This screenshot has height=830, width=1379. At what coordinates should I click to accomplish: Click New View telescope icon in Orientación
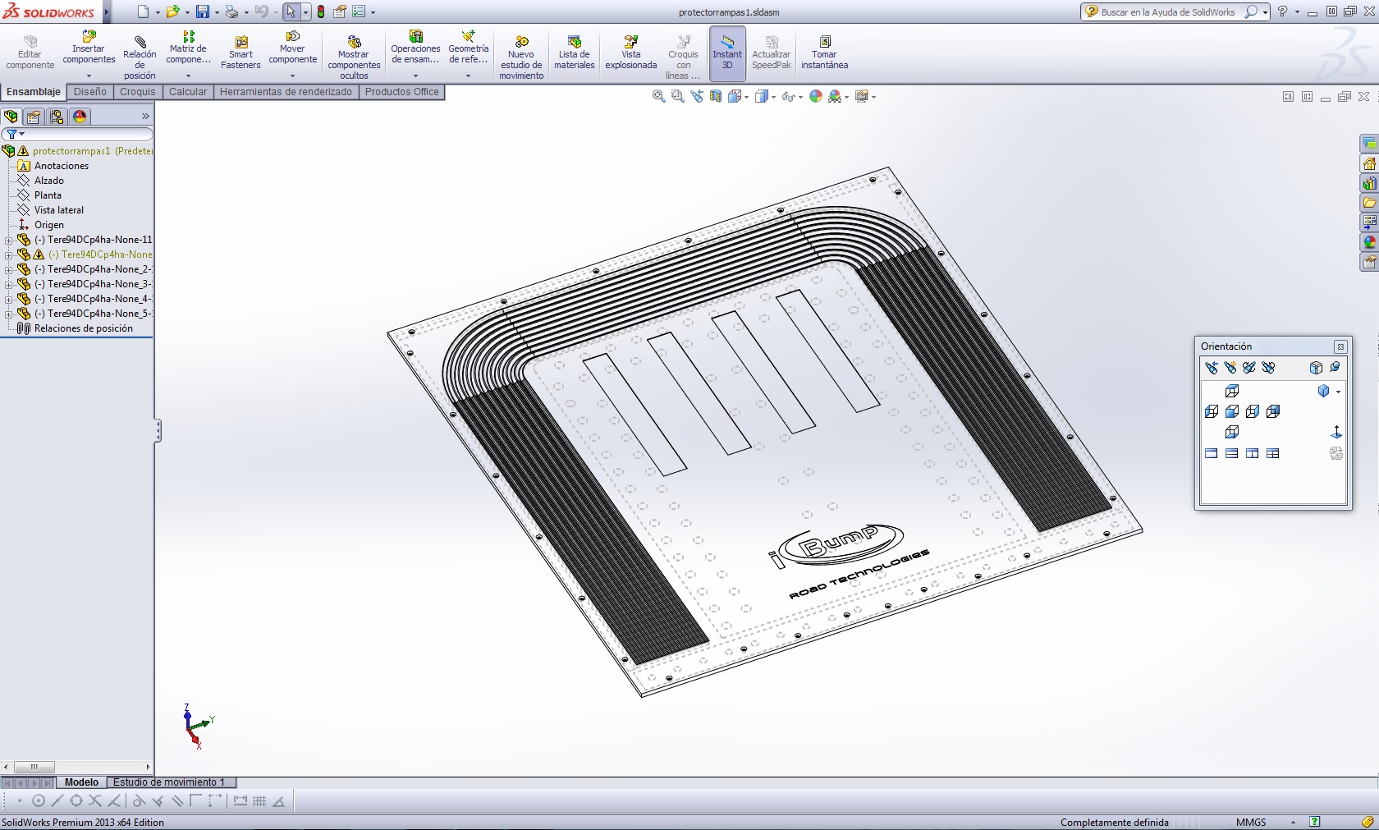(1230, 368)
